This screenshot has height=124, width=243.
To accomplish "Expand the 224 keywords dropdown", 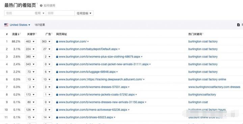I will pos(30,49).
